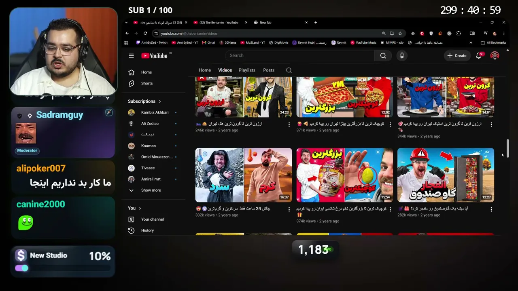Open the browser extensions puzzle icon

[x=459, y=33]
